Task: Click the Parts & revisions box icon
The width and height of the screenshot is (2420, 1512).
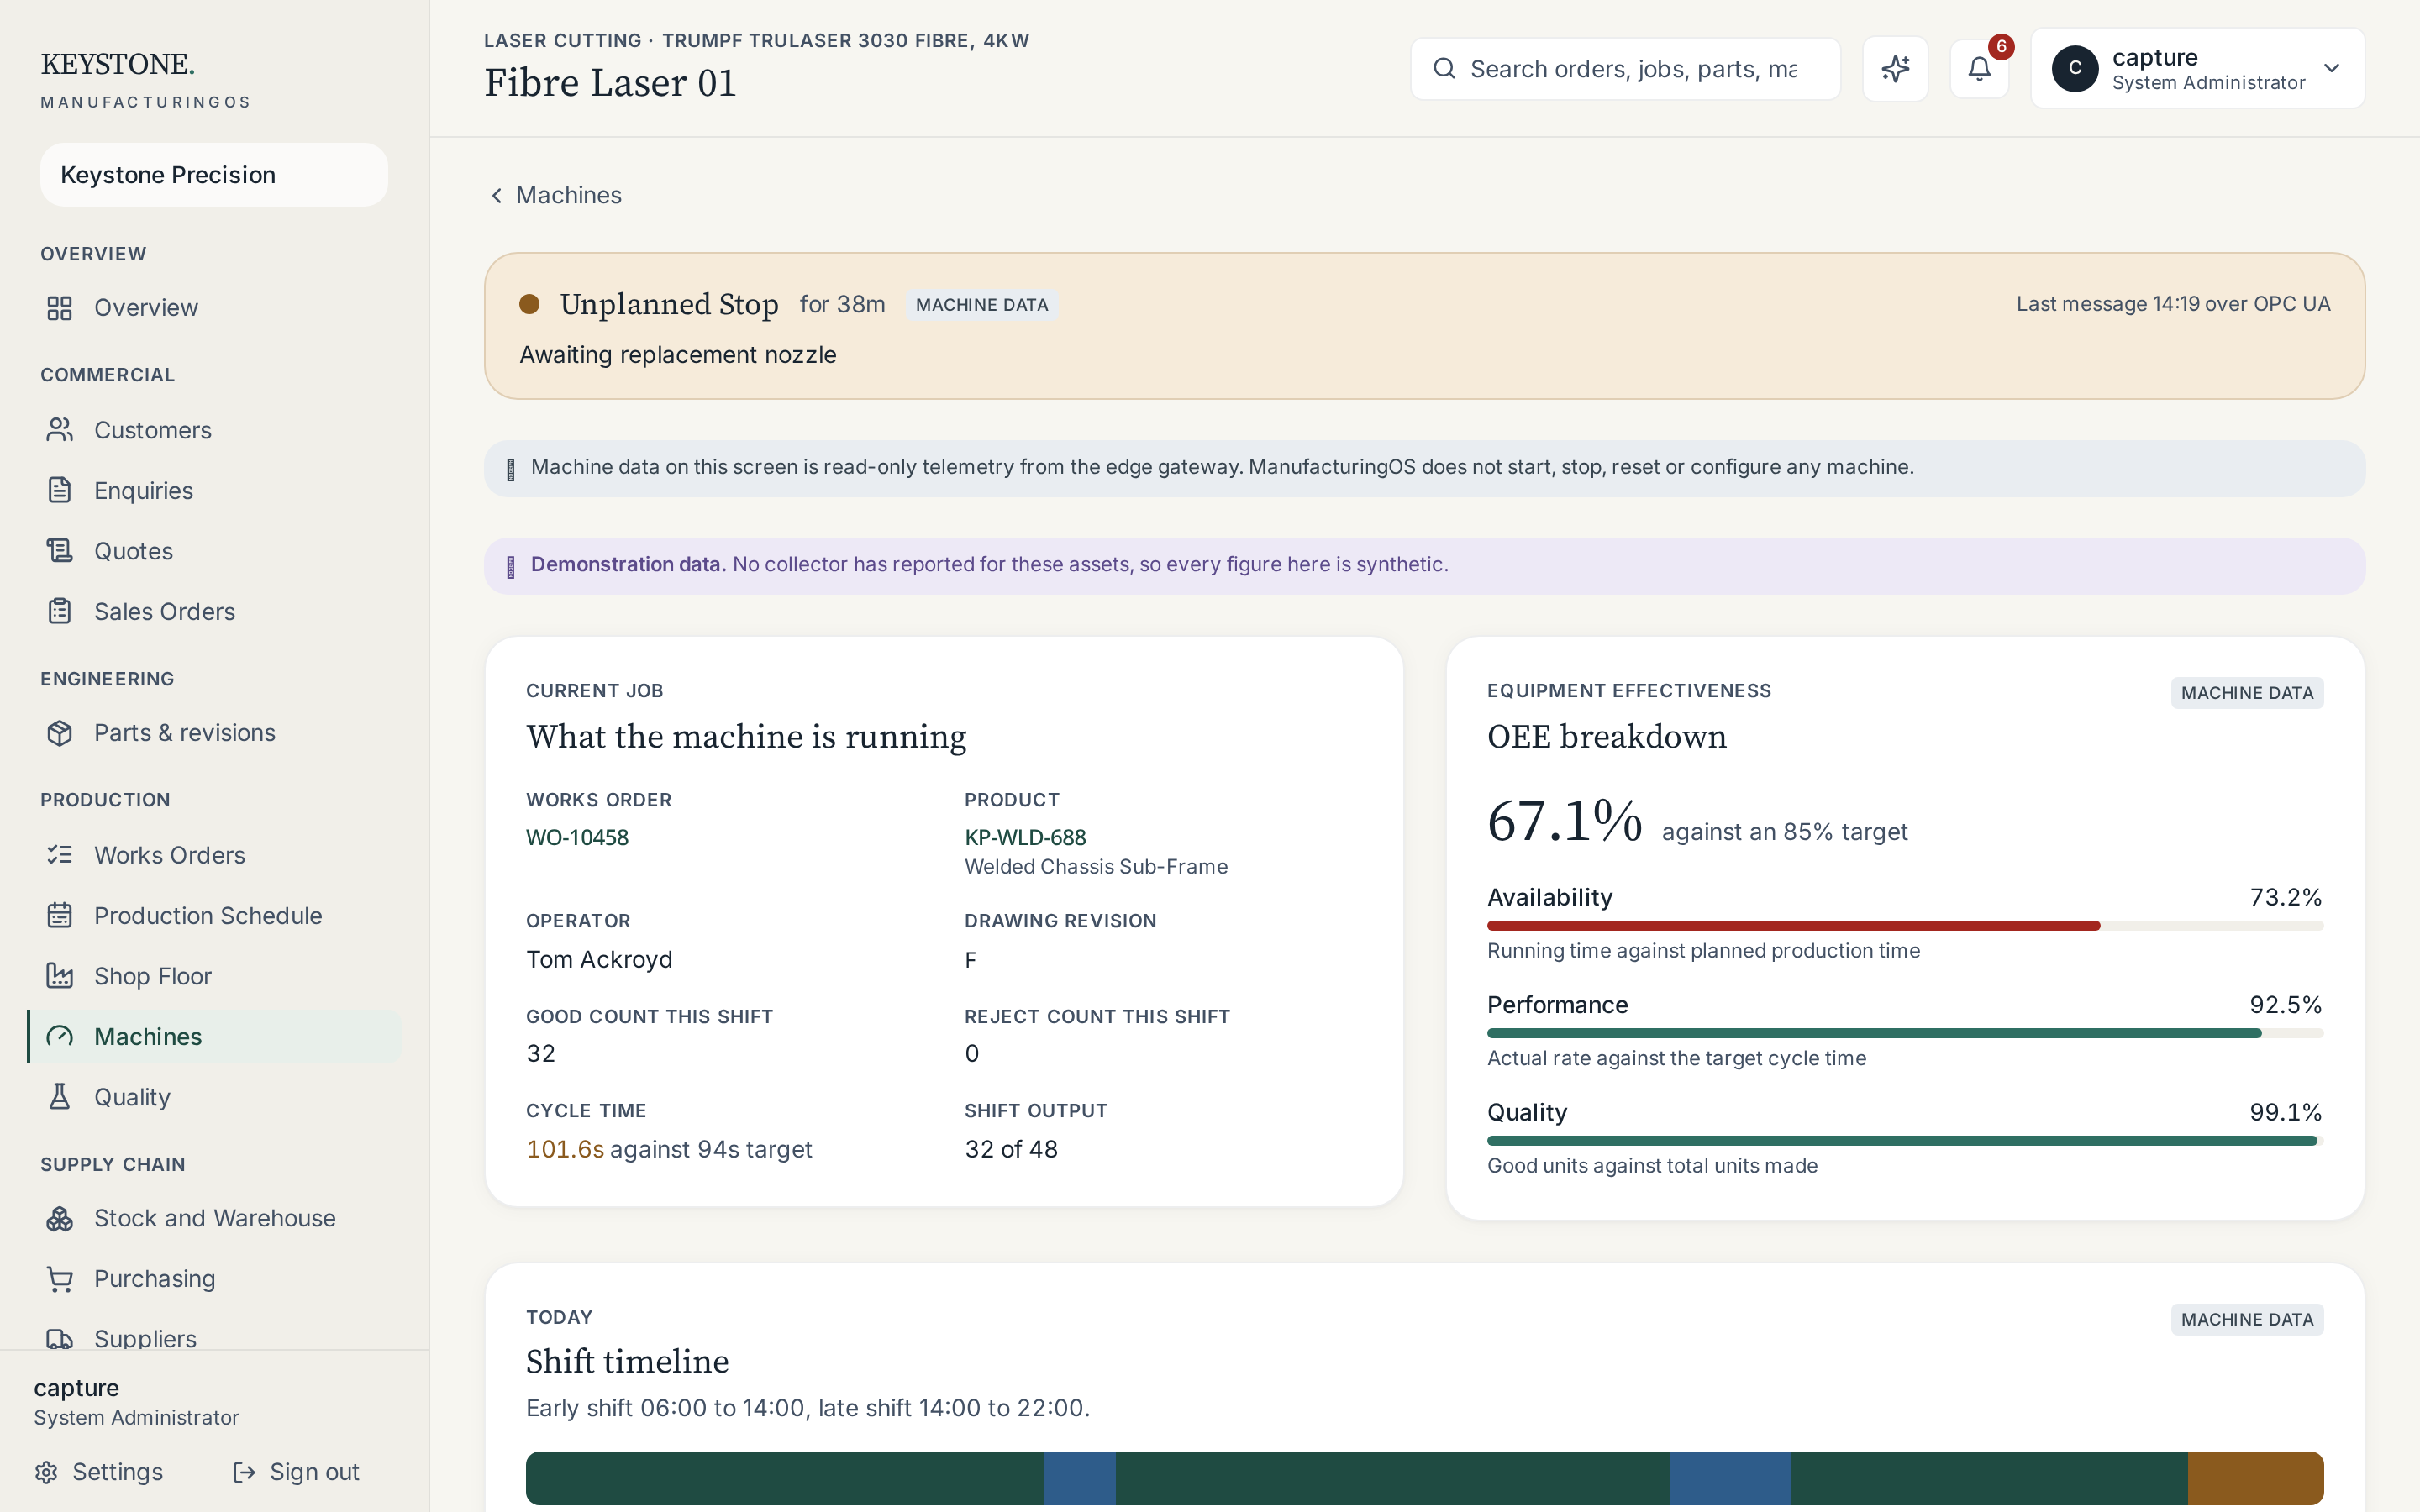Action: click(x=60, y=733)
